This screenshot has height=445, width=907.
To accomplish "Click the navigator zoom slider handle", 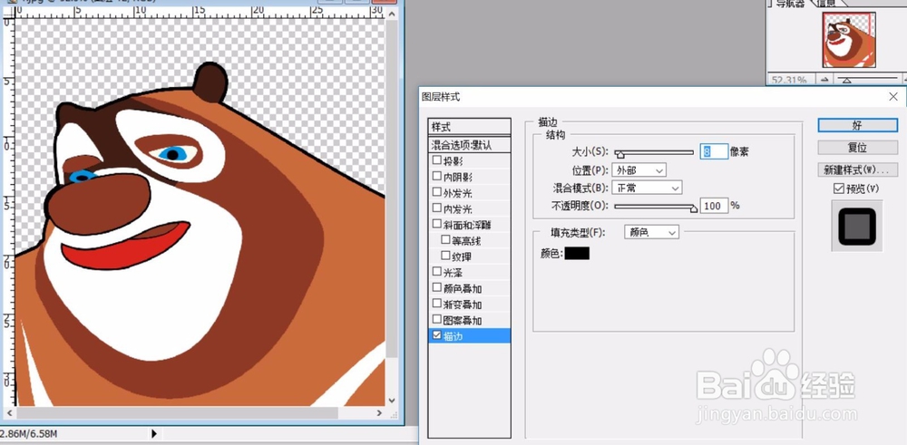I will [846, 81].
